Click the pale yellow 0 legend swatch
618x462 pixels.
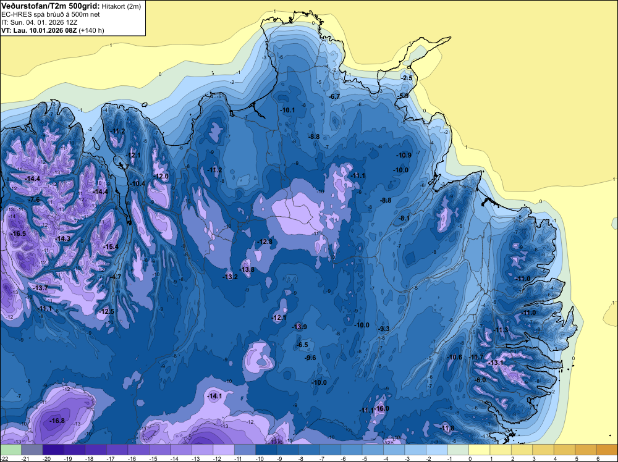(x=479, y=450)
